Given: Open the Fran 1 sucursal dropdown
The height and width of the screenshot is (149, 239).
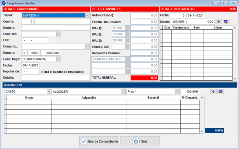Looking at the screenshot, I should (x=177, y=92).
